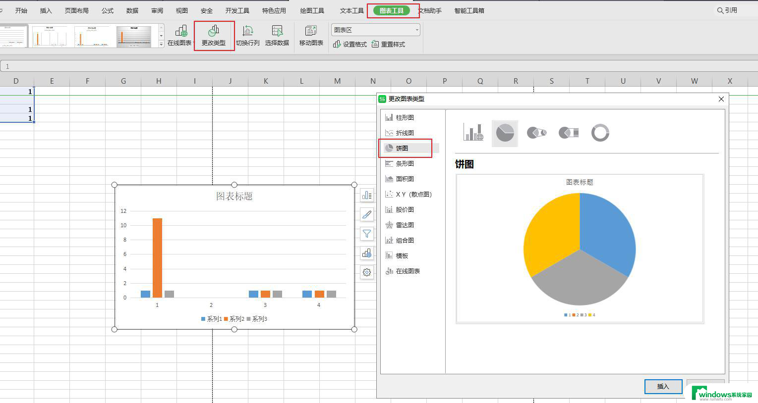Open the 开发工具 ribbon tab

pyautogui.click(x=237, y=10)
